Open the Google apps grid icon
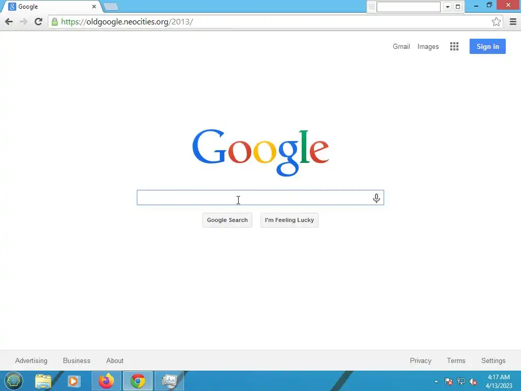 pyautogui.click(x=454, y=46)
